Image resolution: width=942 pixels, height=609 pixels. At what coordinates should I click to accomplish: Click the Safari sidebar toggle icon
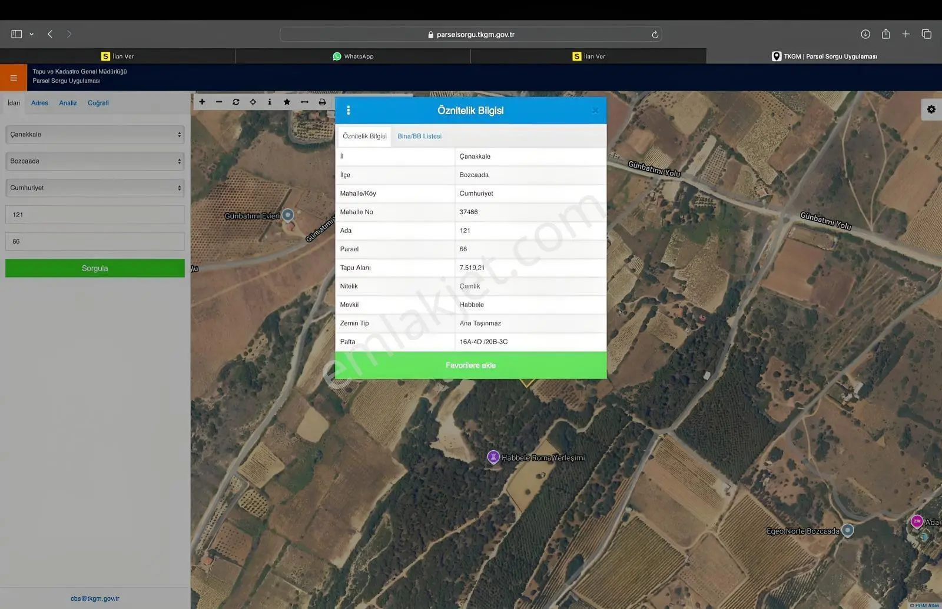click(x=16, y=34)
